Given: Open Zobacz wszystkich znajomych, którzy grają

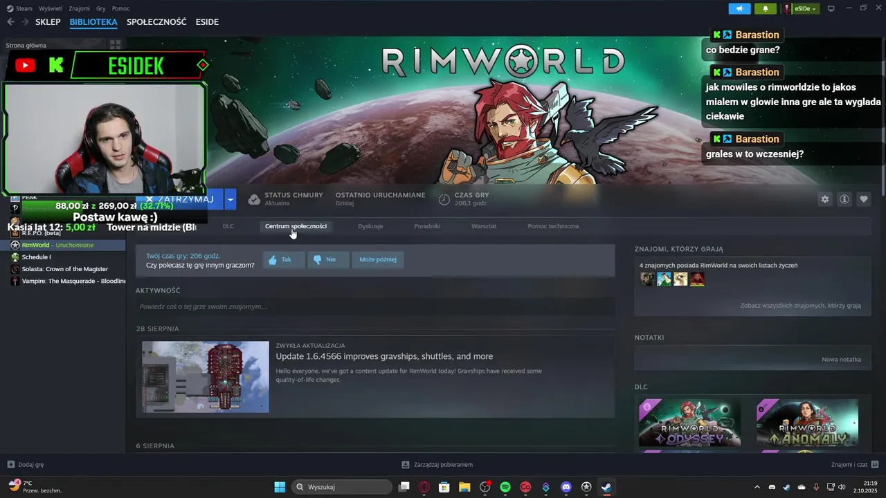Looking at the screenshot, I should point(801,305).
